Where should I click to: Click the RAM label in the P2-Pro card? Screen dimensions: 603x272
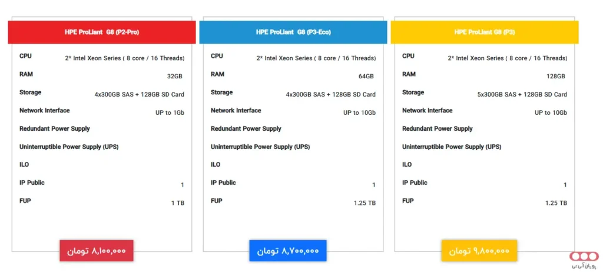(x=25, y=74)
